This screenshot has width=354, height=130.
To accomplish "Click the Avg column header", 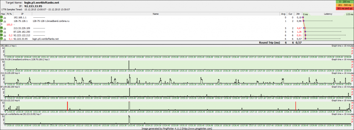I will click(283, 14).
